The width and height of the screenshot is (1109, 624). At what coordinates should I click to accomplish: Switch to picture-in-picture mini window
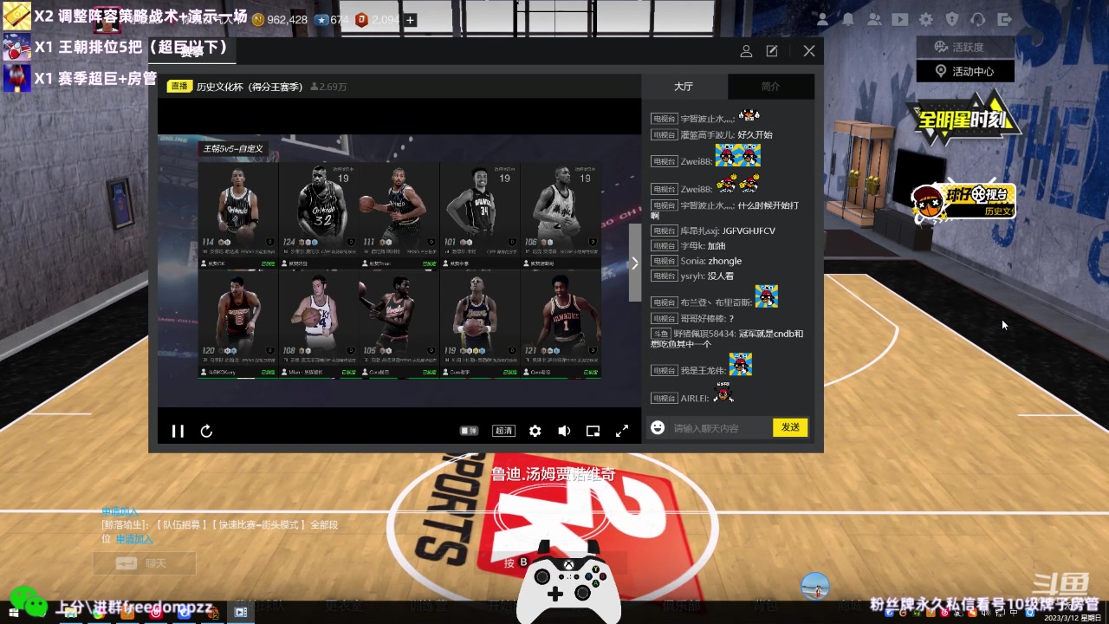pyautogui.click(x=593, y=431)
